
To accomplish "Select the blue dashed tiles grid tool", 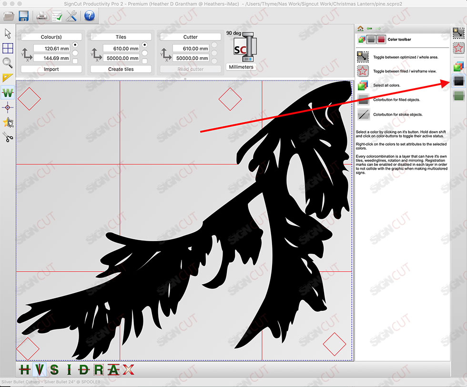I will click(x=8, y=48).
